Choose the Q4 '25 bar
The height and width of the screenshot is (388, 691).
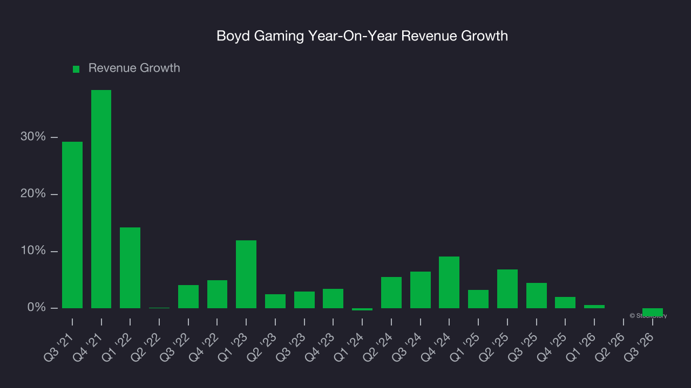565,302
